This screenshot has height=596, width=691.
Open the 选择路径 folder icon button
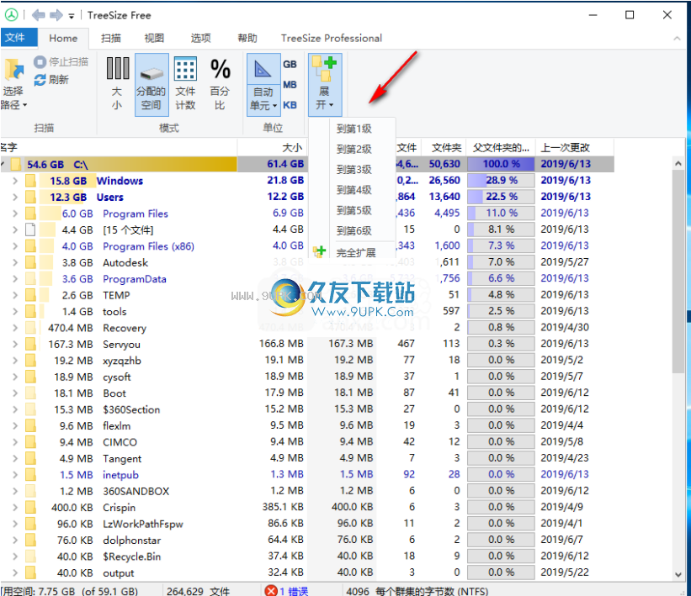coord(13,70)
